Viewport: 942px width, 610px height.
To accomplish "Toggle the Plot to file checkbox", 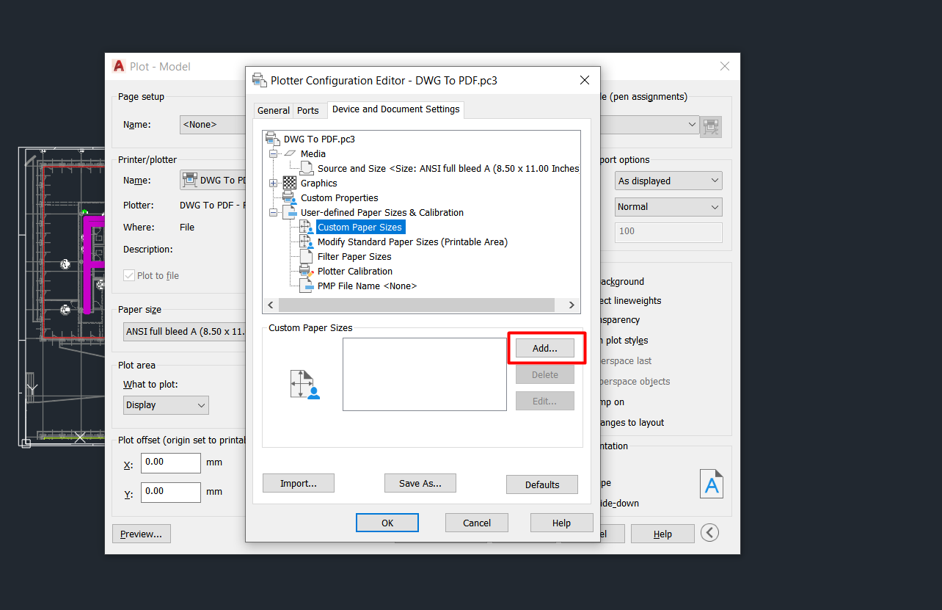I will pos(129,276).
